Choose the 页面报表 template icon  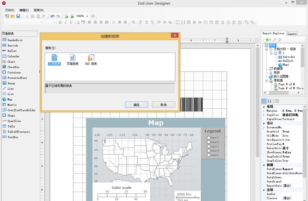click(73, 58)
